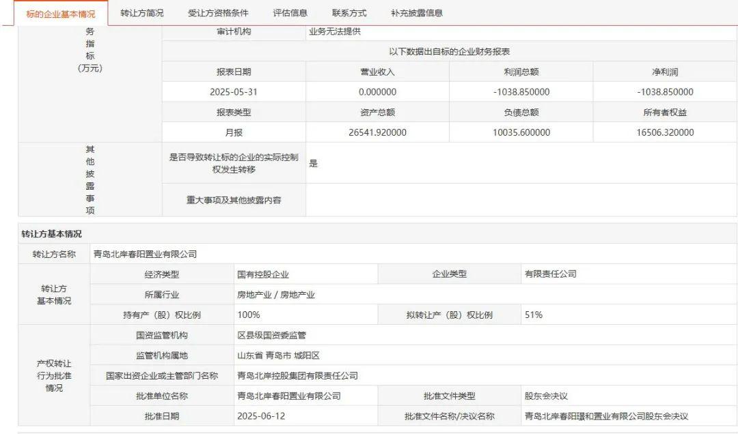Select transferor name 青岛北岸春阳置业有限公司
This screenshot has width=738, height=434.
[145, 254]
